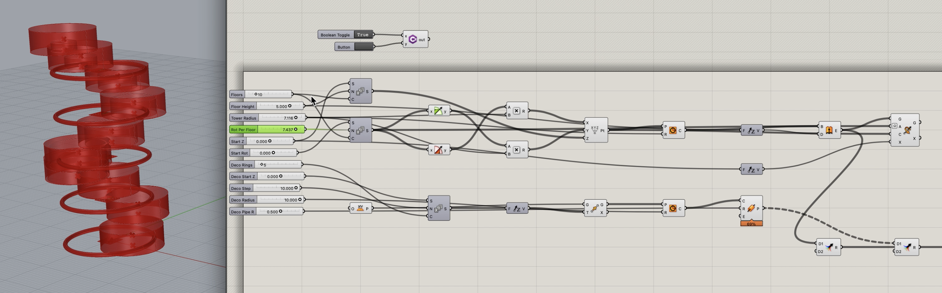Click the Pipe component's 69% progress bar
This screenshot has width=942, height=293.
[x=752, y=224]
